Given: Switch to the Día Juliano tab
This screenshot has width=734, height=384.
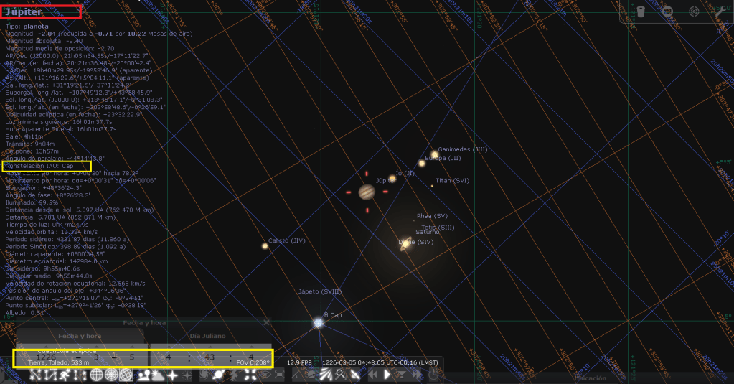Looking at the screenshot, I should [207, 336].
